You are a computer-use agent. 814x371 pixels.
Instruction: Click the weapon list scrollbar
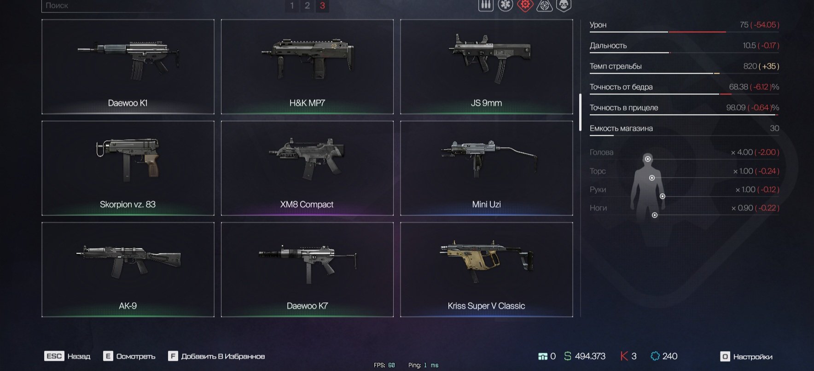(580, 112)
